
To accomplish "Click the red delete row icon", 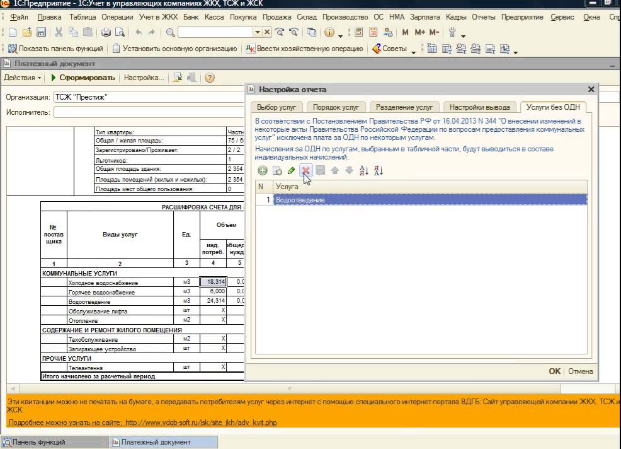I will pyautogui.click(x=305, y=170).
